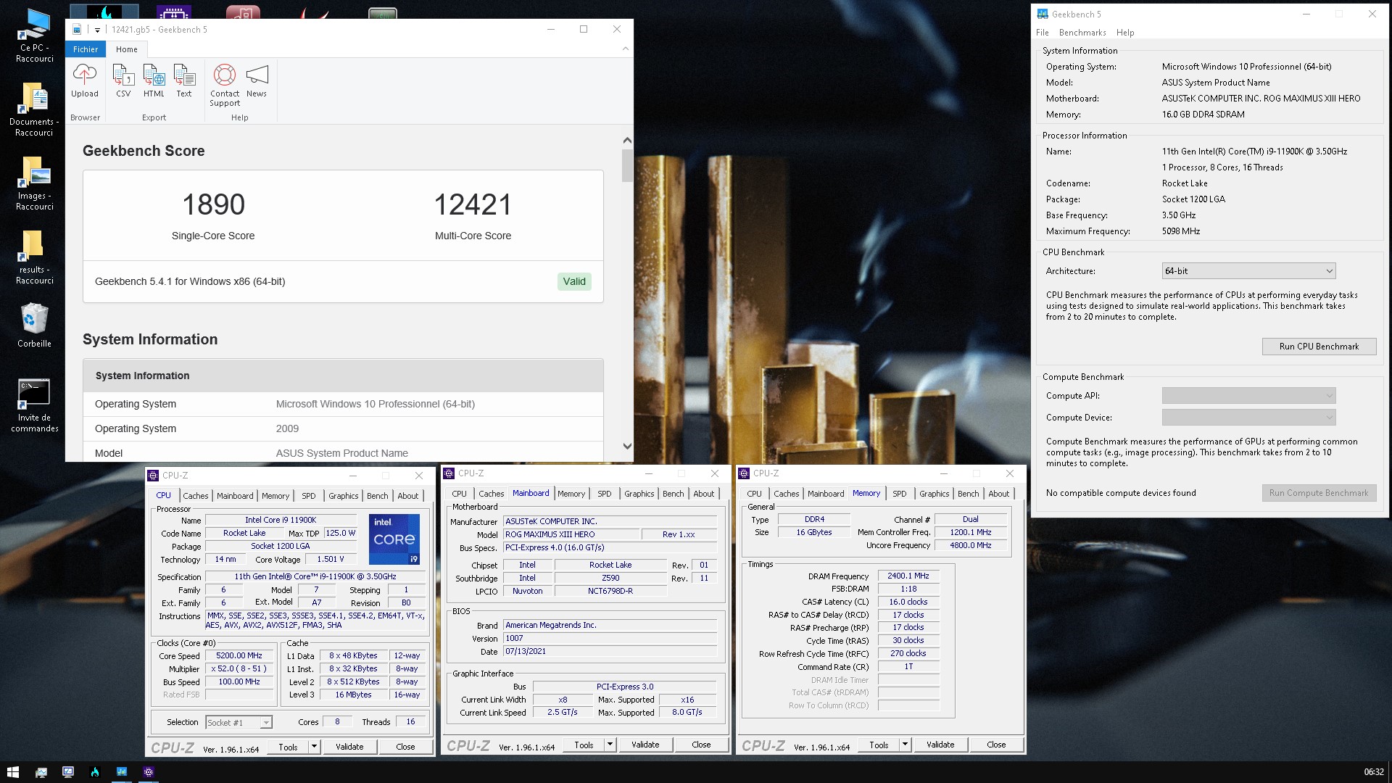1392x783 pixels.
Task: Click the taskbar clock showing 06:32
Action: click(1373, 772)
